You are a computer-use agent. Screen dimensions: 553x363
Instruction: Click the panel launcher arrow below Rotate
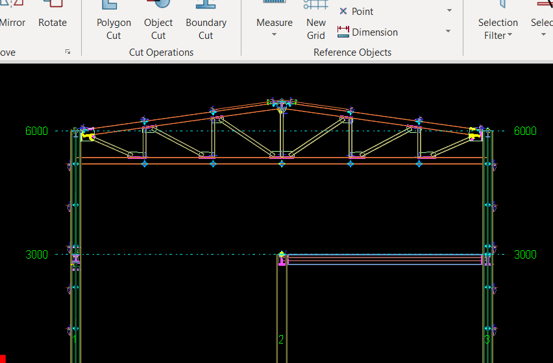(x=68, y=52)
